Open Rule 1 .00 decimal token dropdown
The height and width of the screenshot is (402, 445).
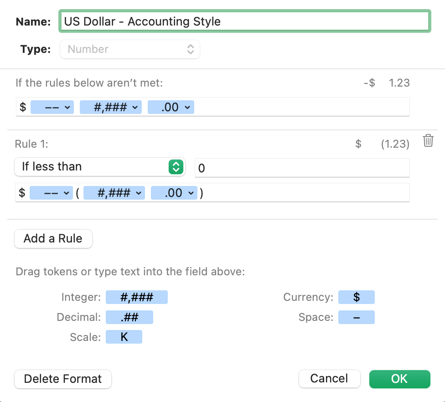pyautogui.click(x=174, y=193)
